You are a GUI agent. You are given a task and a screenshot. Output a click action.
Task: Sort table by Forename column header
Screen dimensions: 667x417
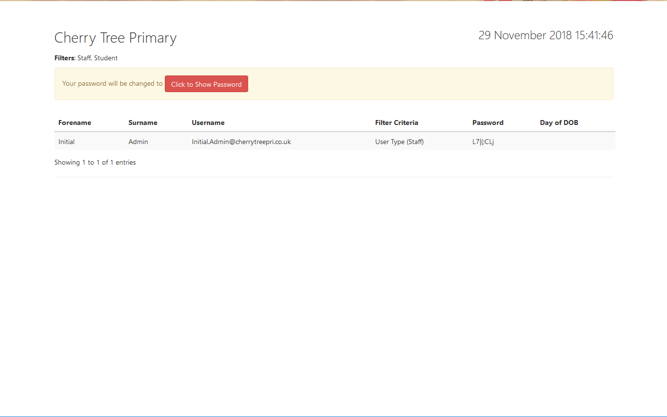click(x=75, y=123)
